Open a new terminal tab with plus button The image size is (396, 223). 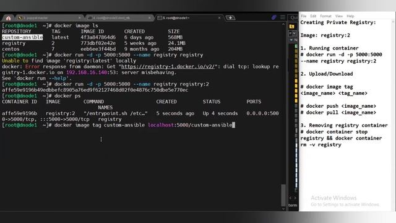point(230,18)
